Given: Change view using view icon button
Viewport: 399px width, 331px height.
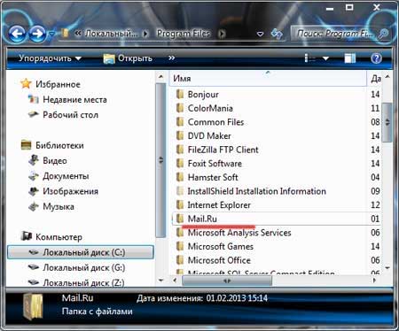Looking at the screenshot, I should point(309,58).
